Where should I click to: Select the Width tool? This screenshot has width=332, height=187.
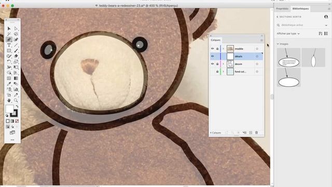(9, 67)
